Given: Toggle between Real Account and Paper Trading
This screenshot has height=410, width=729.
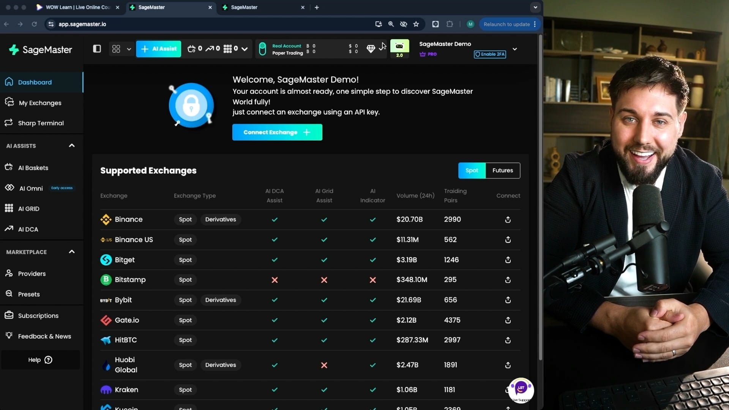Looking at the screenshot, I should (262, 49).
